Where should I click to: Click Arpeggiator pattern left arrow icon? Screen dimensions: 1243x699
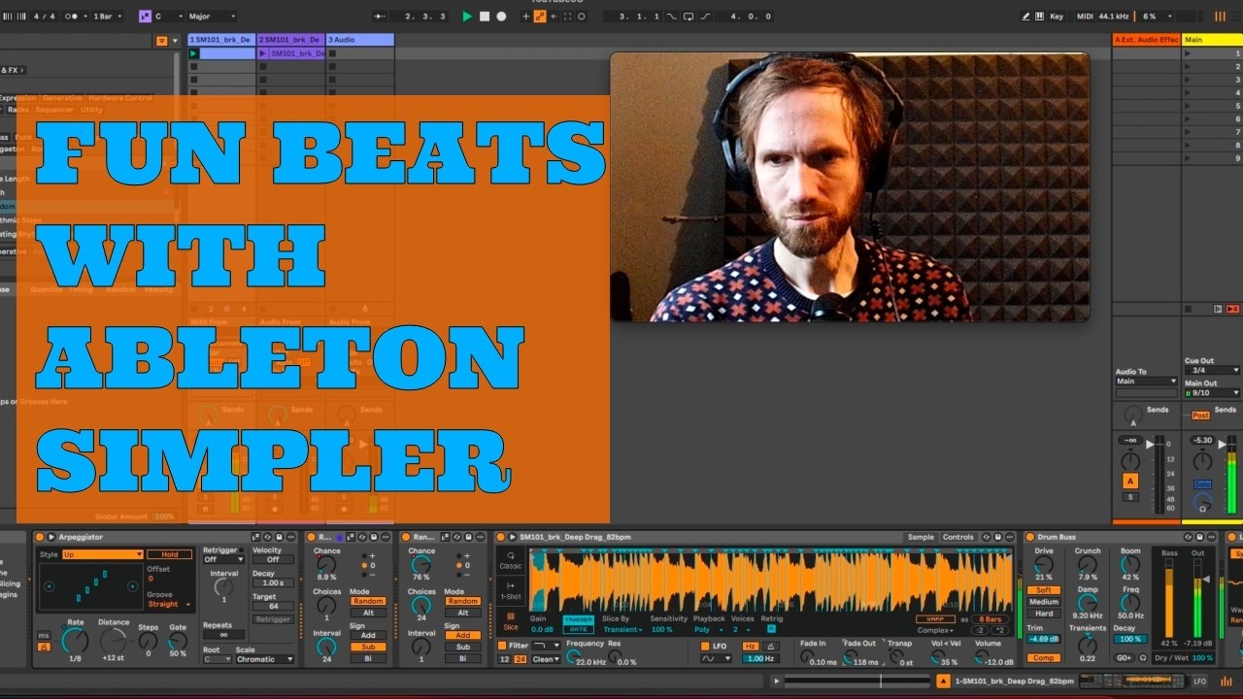pyautogui.click(x=49, y=587)
